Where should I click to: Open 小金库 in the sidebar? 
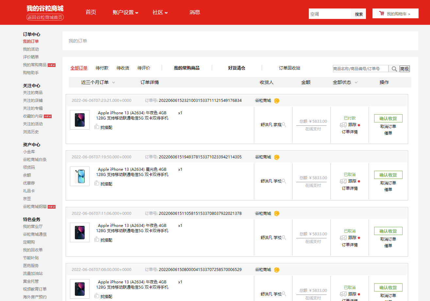click(29, 152)
